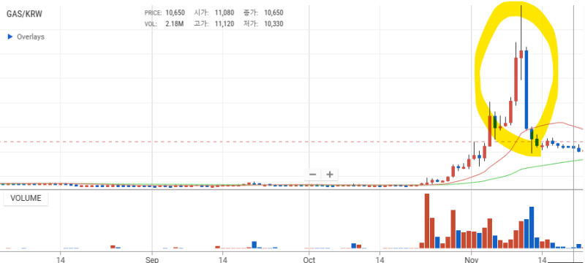The image size is (585, 263).
Task: Click the Sep date label on axis
Action: (152, 259)
